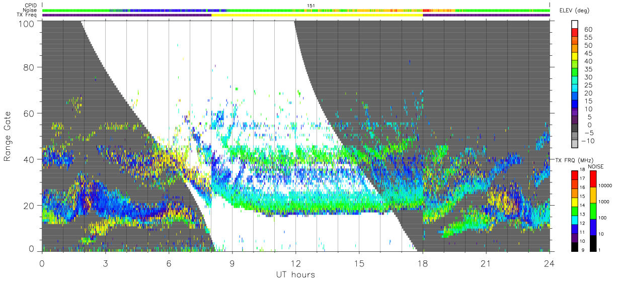The width and height of the screenshot is (618, 285).
Task: Click the '45' label on the ELEV colorbar
Action: click(588, 53)
